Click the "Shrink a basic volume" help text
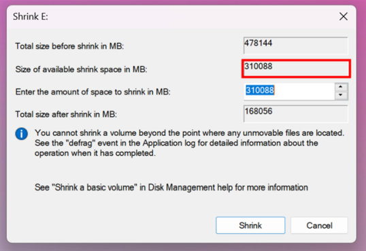366x251 pixels. pos(171,188)
